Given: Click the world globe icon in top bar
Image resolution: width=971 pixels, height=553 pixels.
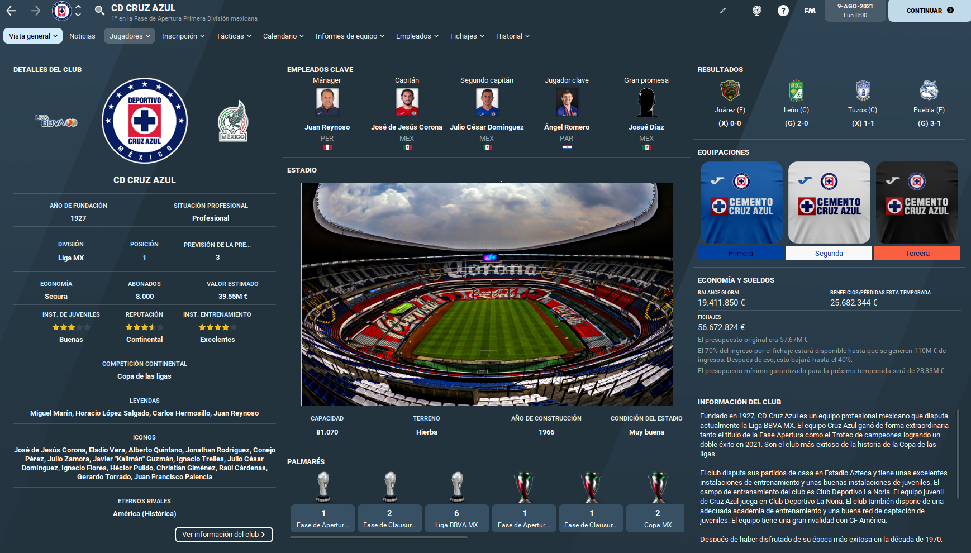Looking at the screenshot, I should (x=757, y=11).
